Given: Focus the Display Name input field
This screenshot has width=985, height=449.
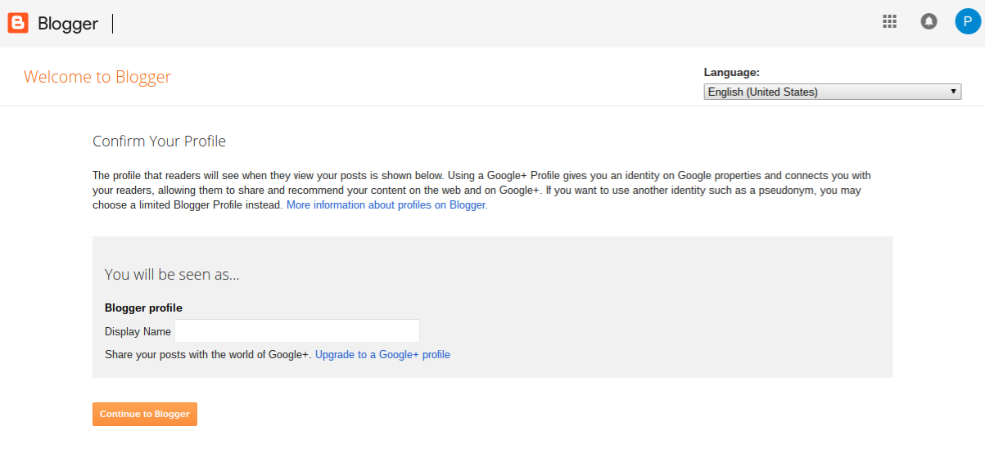Looking at the screenshot, I should click(297, 331).
